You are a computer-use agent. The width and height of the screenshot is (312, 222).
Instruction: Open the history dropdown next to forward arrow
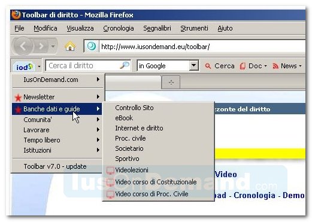(53, 46)
